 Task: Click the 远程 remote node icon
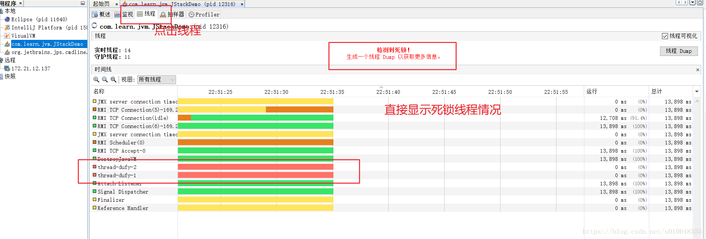1,60
